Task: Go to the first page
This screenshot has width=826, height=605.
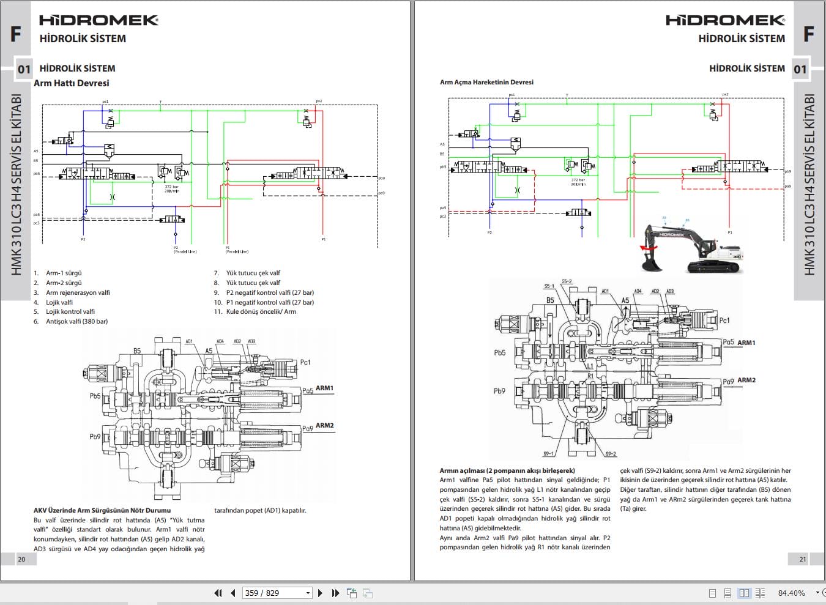Action: coord(218,593)
